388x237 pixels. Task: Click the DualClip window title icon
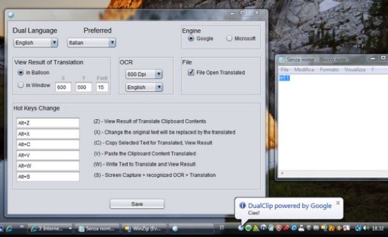(x=11, y=15)
